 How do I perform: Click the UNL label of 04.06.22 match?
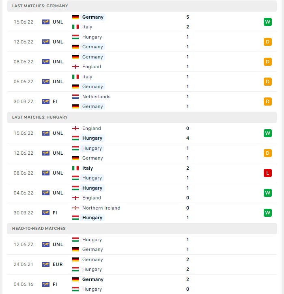point(58,193)
